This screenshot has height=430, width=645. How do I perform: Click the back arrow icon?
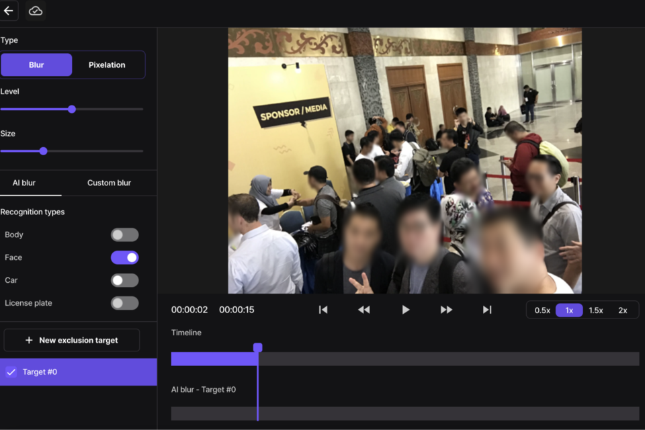click(x=9, y=11)
